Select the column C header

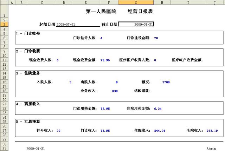pyautogui.click(x=42, y=2)
